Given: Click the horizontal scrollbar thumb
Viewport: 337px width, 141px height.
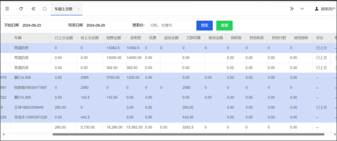Looking at the screenshot, I should (x=187, y=134).
